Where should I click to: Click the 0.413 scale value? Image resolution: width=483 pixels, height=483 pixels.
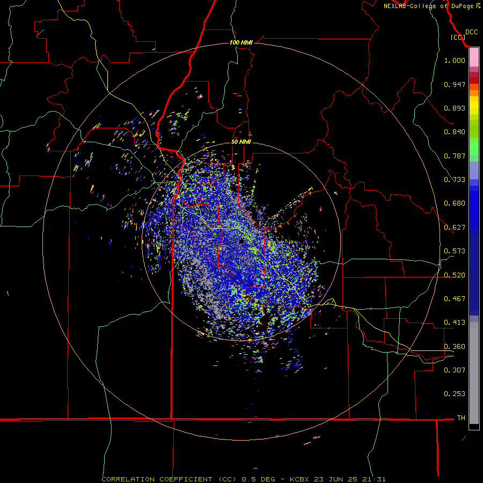pyautogui.click(x=455, y=323)
